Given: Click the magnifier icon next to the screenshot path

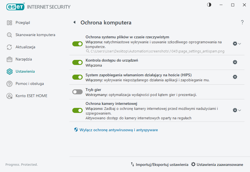Looking at the screenshot, I should pos(87,51).
